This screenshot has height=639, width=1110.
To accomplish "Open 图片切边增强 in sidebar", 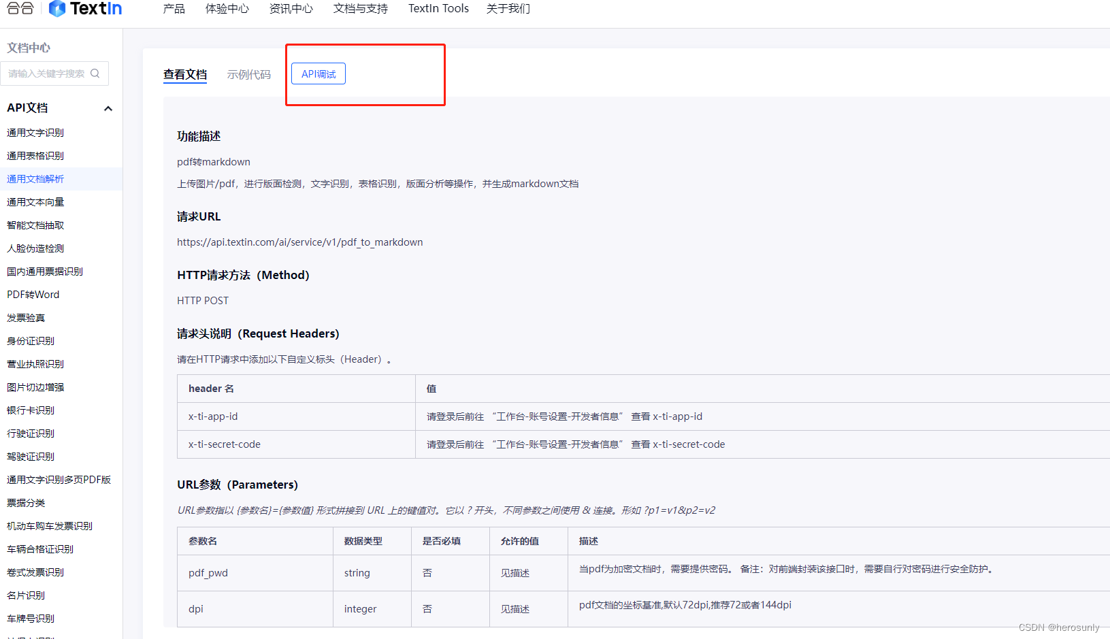I will tap(35, 387).
